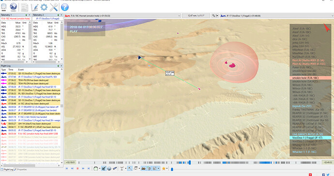Expand the F/A-18C Hornet object selector dropdown
This screenshot has width=334, height=176.
click(x=179, y=16)
